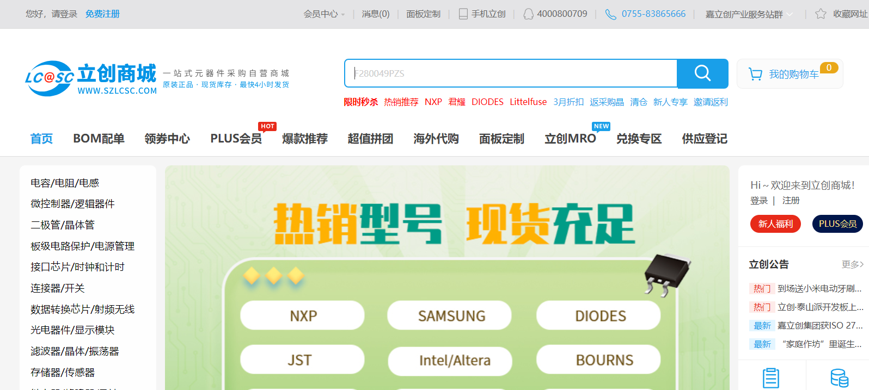
Task: Open 立创MRO menu item
Action: 570,139
